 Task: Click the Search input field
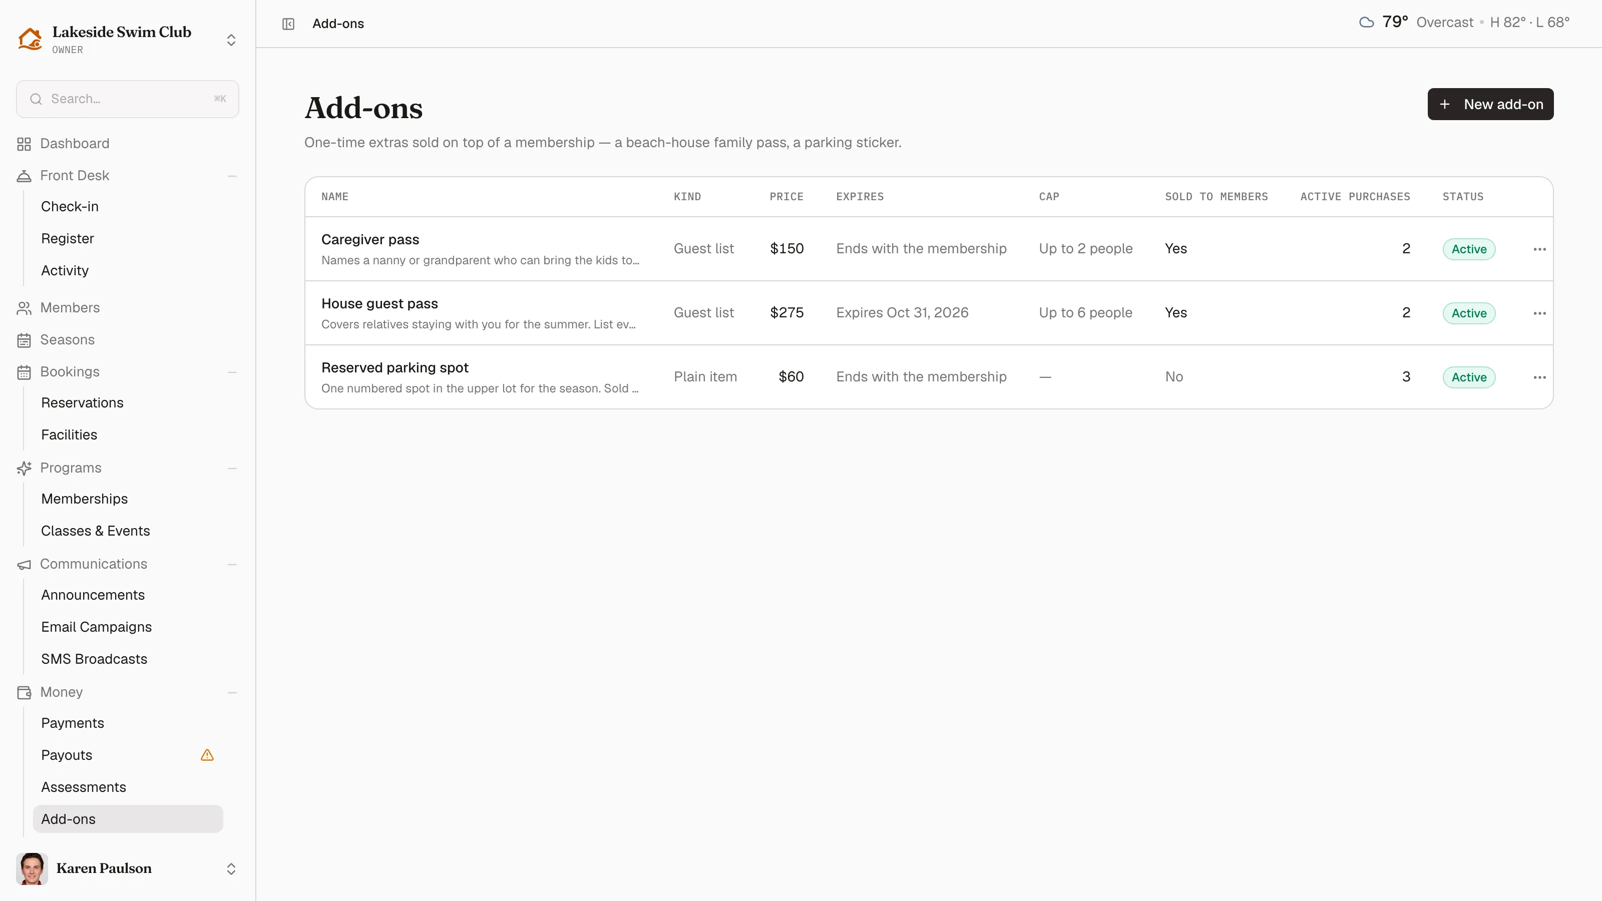(x=128, y=99)
